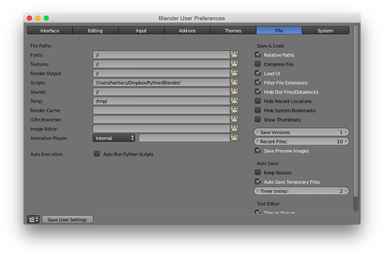The width and height of the screenshot is (384, 258).
Task: Browse folder for Render Output path
Action: click(x=234, y=73)
